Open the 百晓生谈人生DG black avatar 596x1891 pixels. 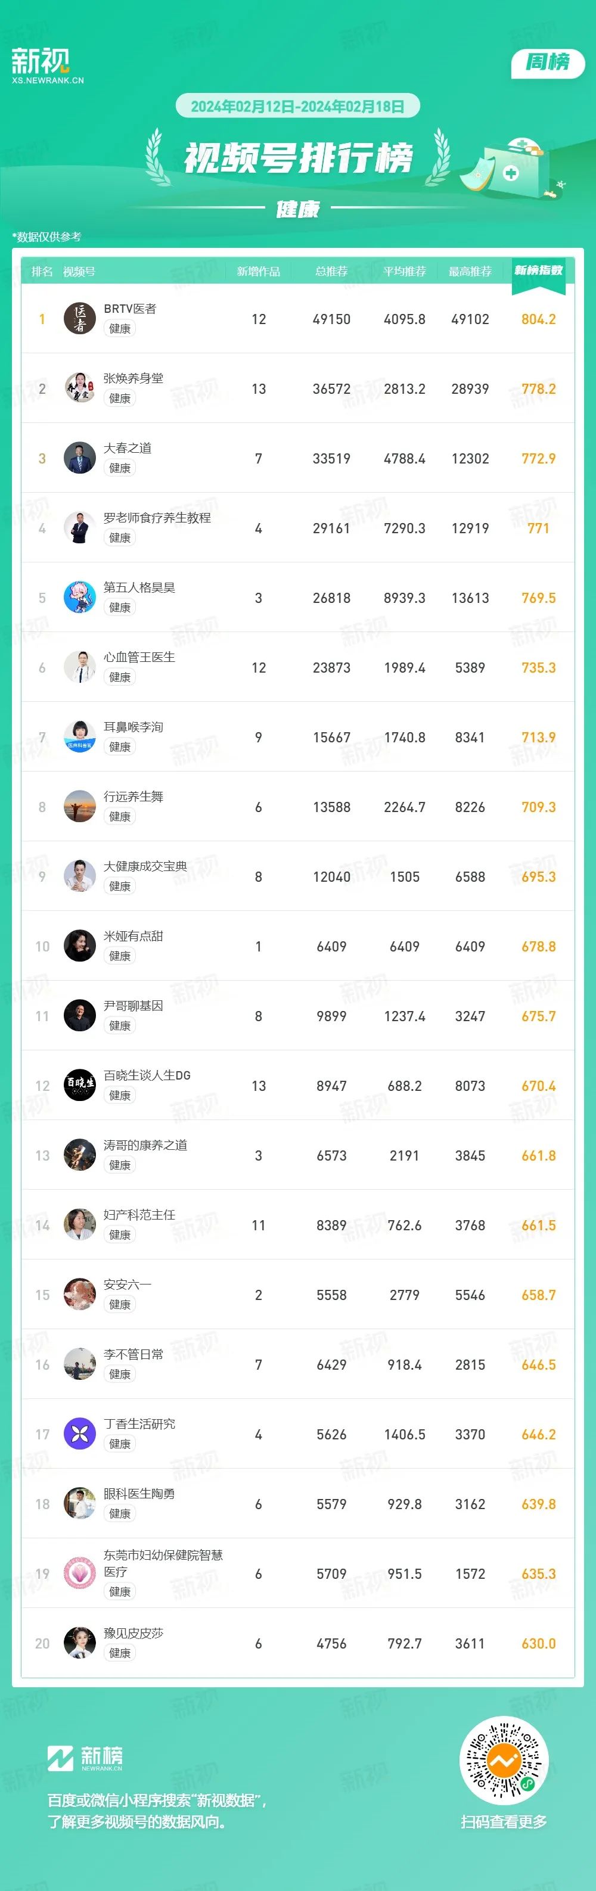coord(80,1085)
